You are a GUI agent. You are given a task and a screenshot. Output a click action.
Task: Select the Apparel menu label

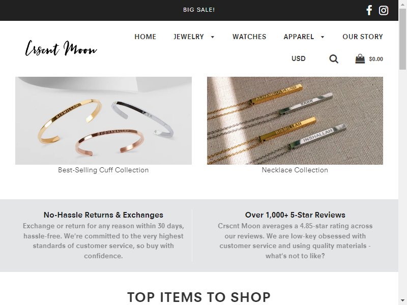pos(299,37)
